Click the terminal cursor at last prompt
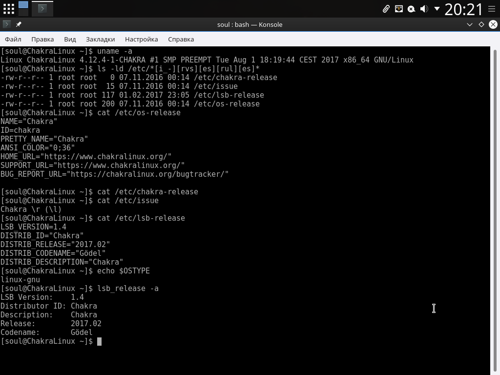 click(x=99, y=341)
